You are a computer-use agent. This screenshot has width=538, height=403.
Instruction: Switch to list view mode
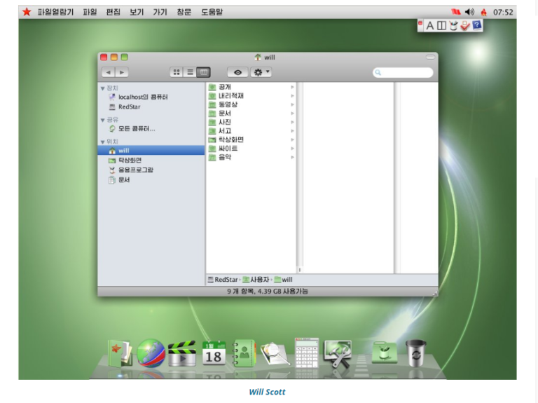(190, 72)
